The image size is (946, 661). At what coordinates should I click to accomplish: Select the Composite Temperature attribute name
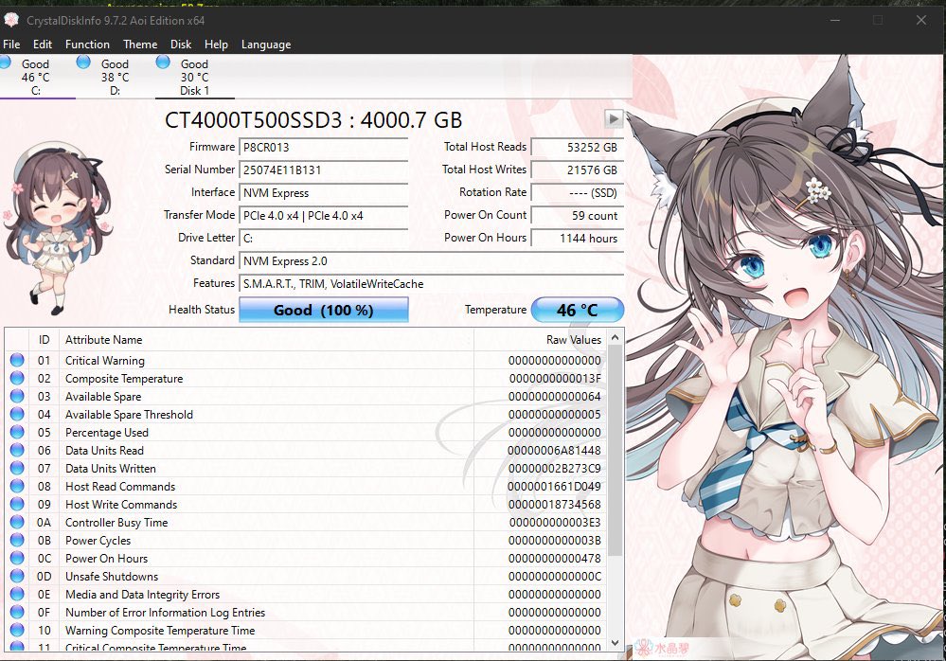(124, 379)
